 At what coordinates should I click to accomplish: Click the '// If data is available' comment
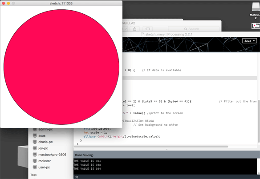click(x=161, y=70)
